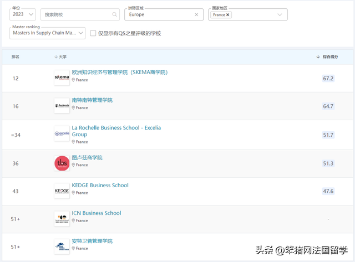This screenshot has height=262, width=355.
Task: Click rank value =34
Action: 16,135
